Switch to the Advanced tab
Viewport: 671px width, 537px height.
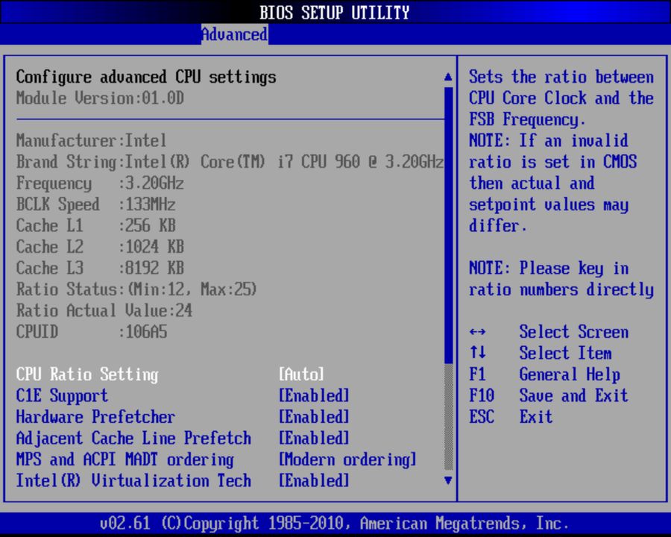234,34
